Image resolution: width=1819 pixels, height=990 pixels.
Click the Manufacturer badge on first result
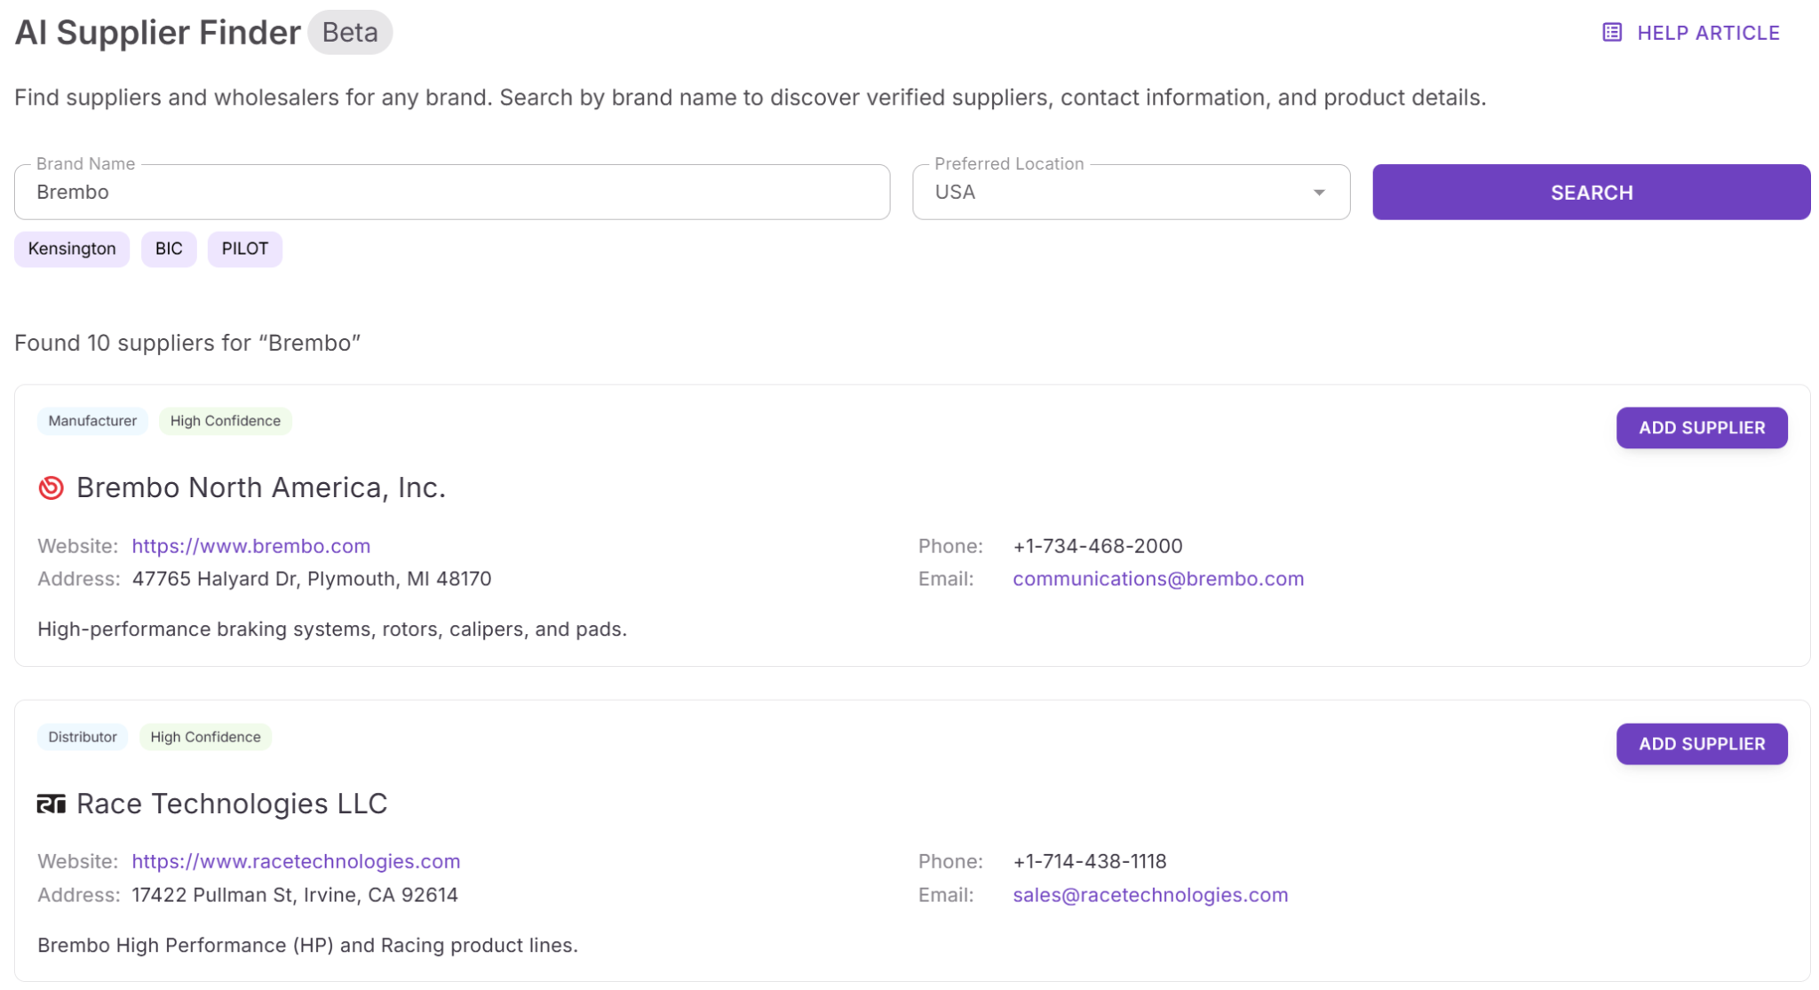(x=92, y=421)
